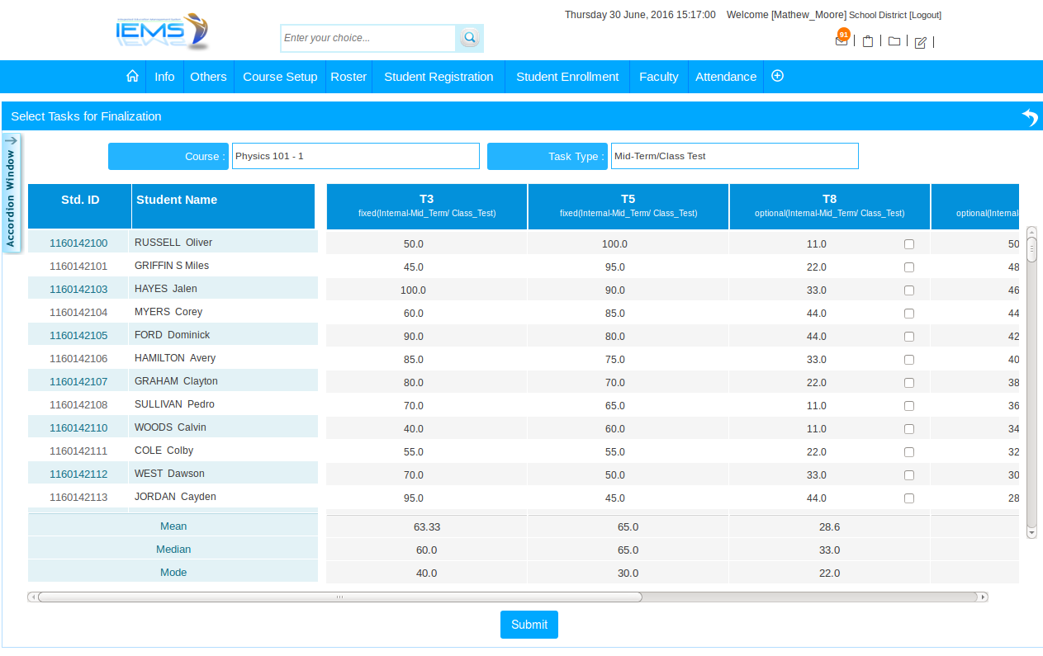Check T8 box for RUSSELL Oliver
The width and height of the screenshot is (1043, 656).
click(909, 244)
